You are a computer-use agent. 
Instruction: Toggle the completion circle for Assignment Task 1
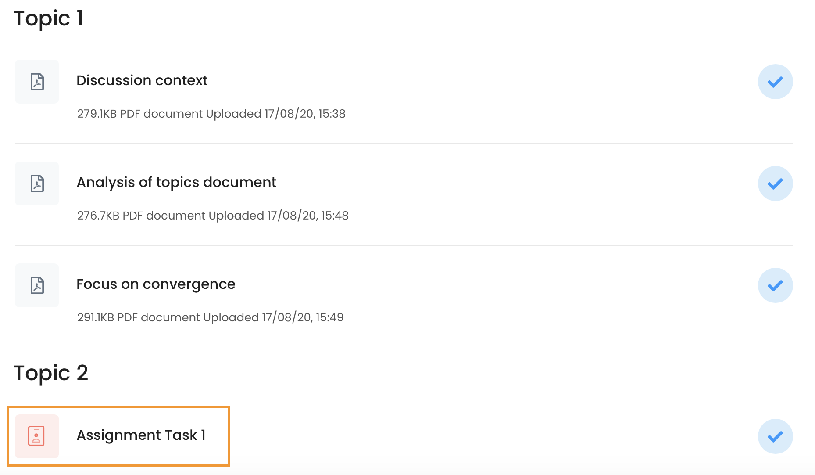click(775, 436)
